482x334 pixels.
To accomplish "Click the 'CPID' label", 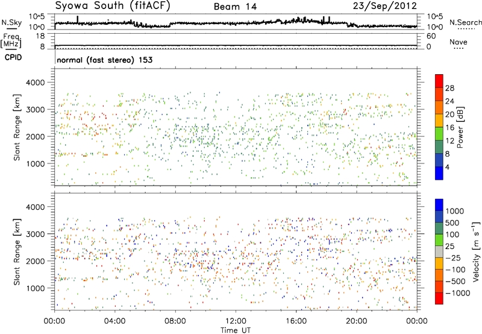I will (x=13, y=57).
